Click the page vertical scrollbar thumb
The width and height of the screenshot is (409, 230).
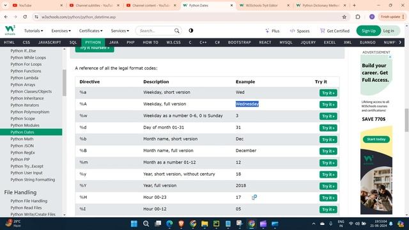pos(406,120)
